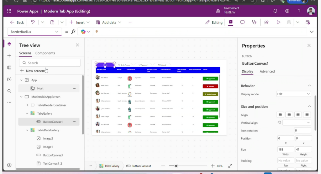Open the Comments icon in the command bar
The width and height of the screenshot is (321, 174).
pyautogui.click(x=242, y=22)
